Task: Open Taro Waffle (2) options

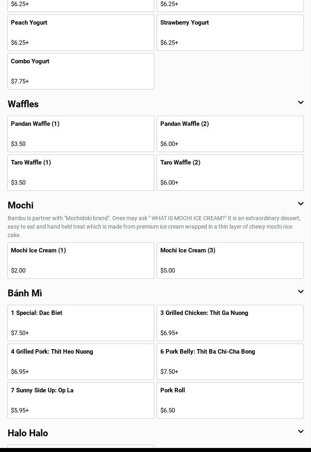Action: (x=230, y=173)
